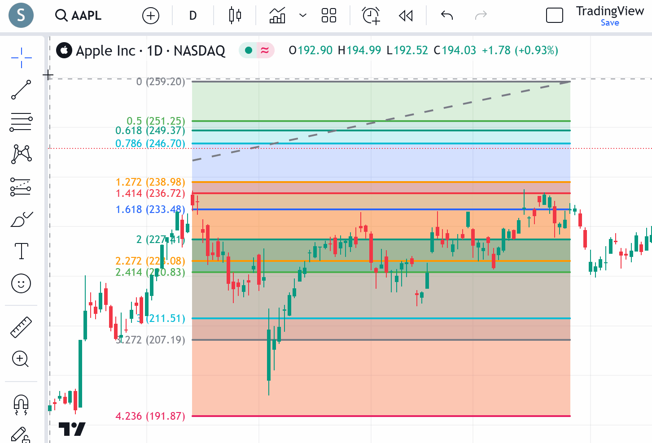Toggle fullscreen mode rectangle button

click(554, 16)
